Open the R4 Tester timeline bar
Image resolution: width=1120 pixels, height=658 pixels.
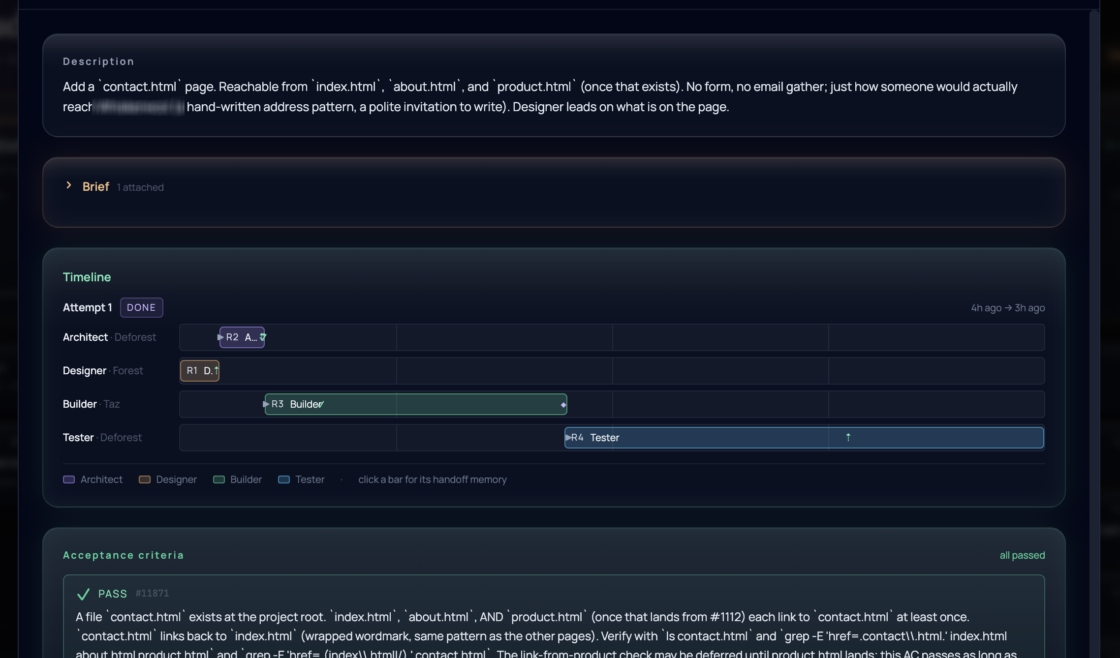(x=804, y=437)
